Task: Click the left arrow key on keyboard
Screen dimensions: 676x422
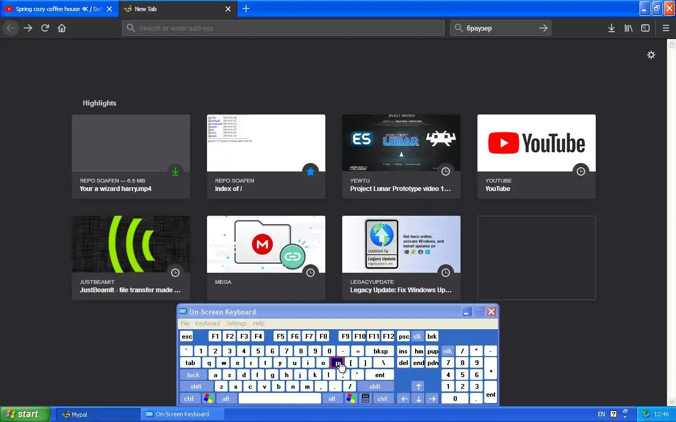Action: [404, 398]
